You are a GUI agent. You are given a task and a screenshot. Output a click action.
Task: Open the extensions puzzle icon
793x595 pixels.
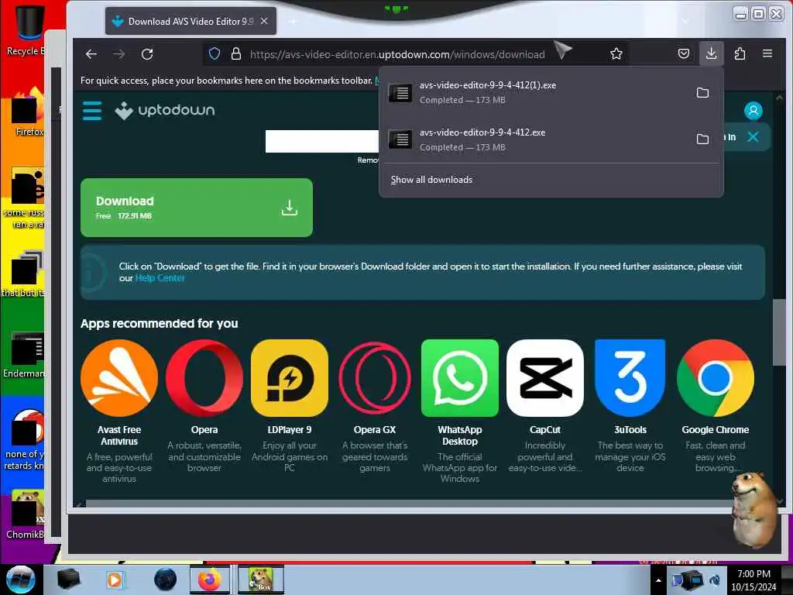pos(740,53)
